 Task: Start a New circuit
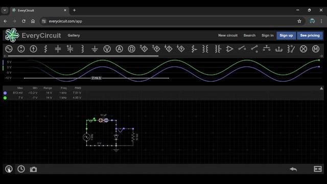pyautogui.click(x=228, y=35)
